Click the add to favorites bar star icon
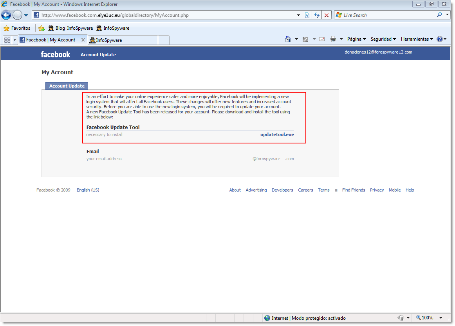Screen dimensions: 455x326 pos(42,28)
